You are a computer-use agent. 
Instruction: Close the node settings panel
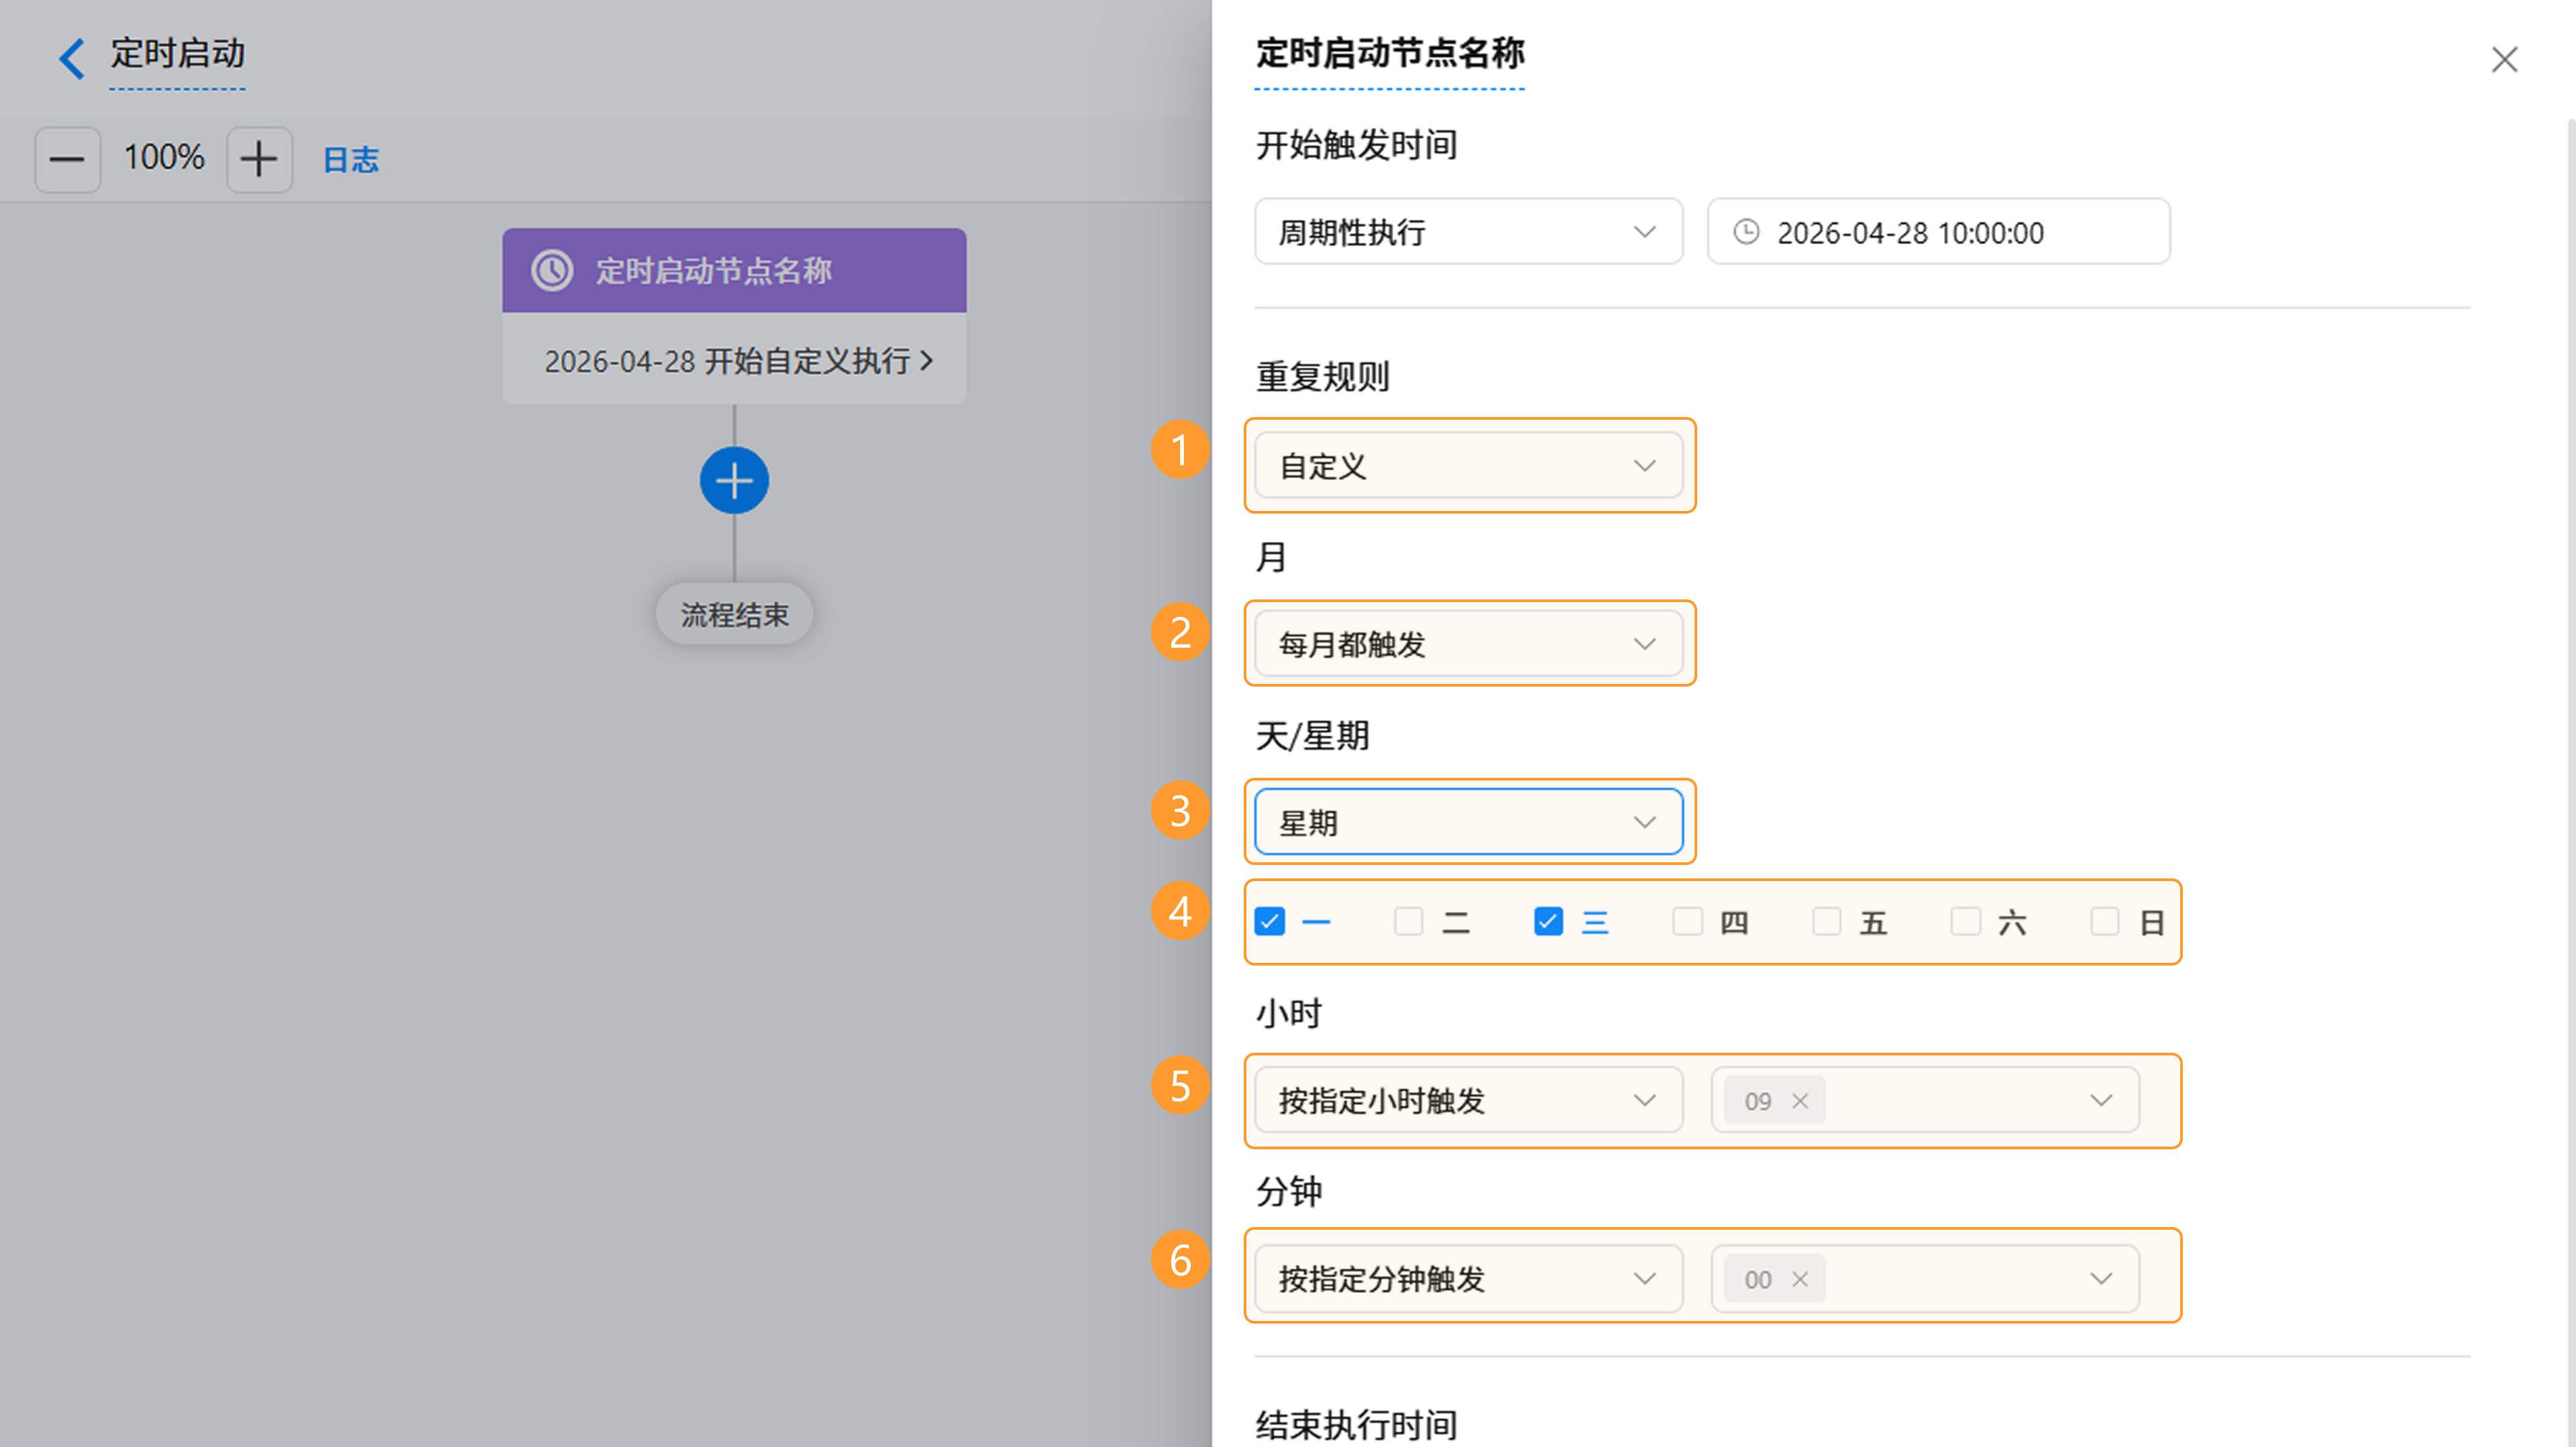[x=2504, y=60]
